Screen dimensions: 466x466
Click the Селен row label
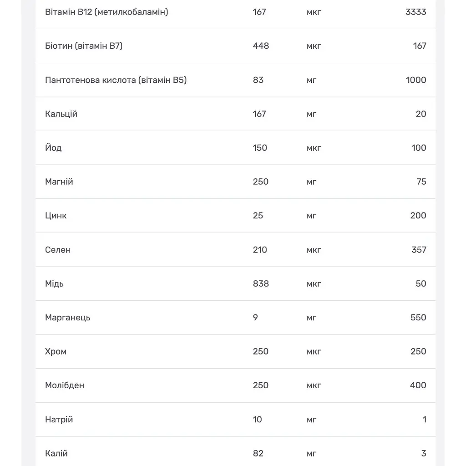coord(58,250)
